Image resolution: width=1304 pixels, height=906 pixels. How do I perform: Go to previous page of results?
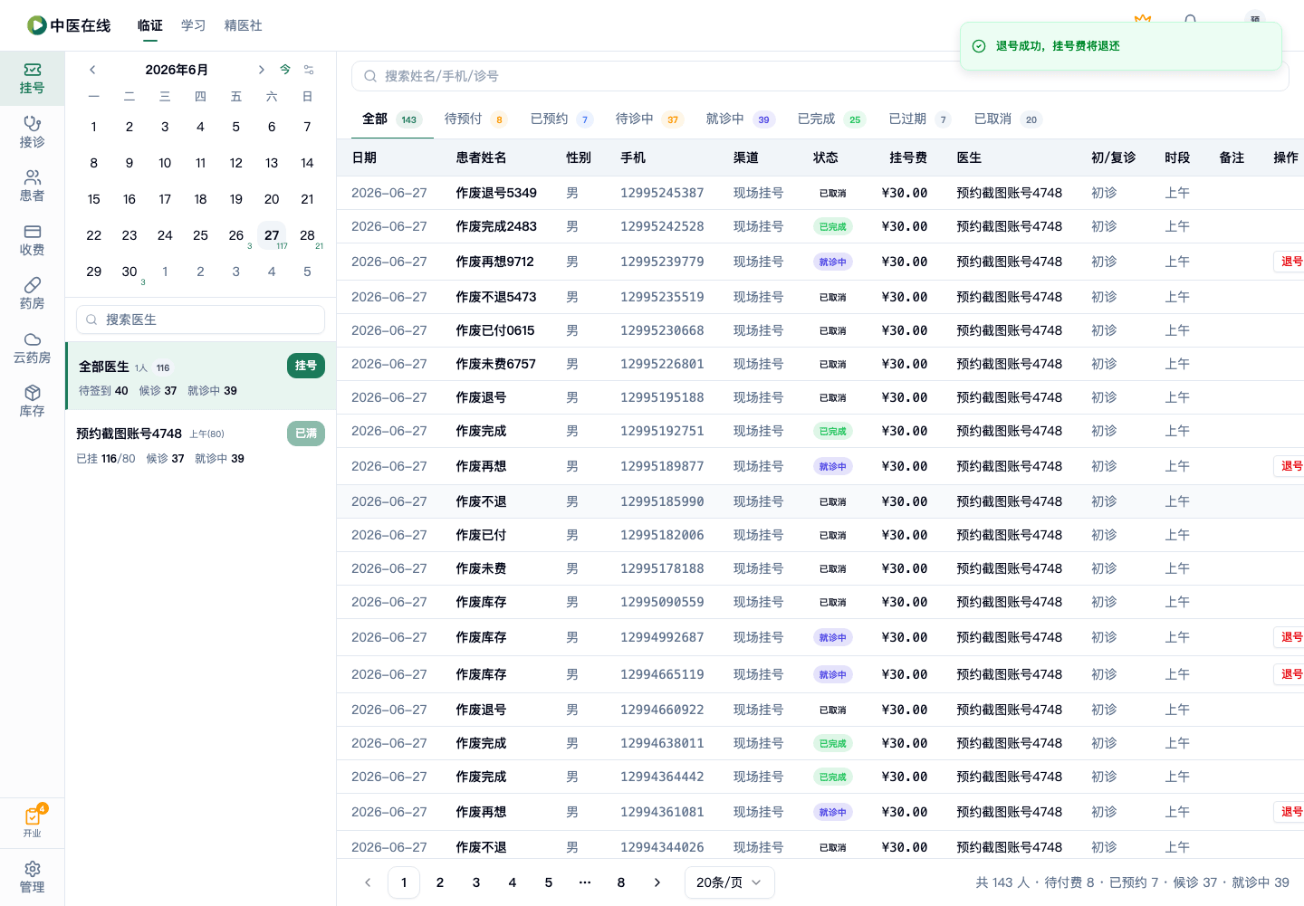coord(368,882)
